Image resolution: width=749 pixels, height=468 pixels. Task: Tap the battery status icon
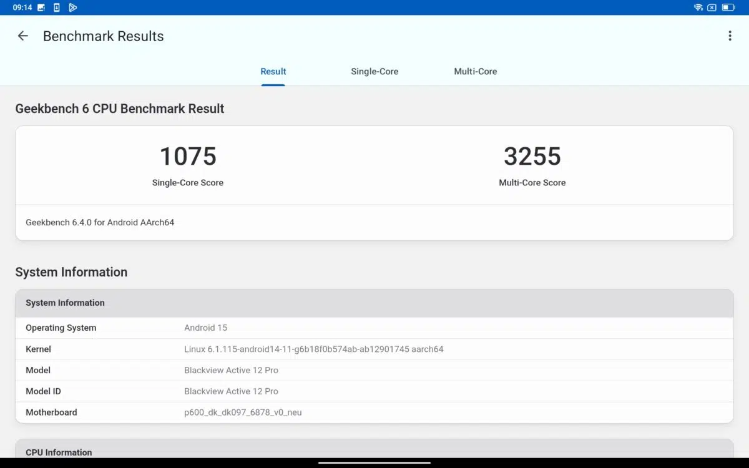coord(728,7)
